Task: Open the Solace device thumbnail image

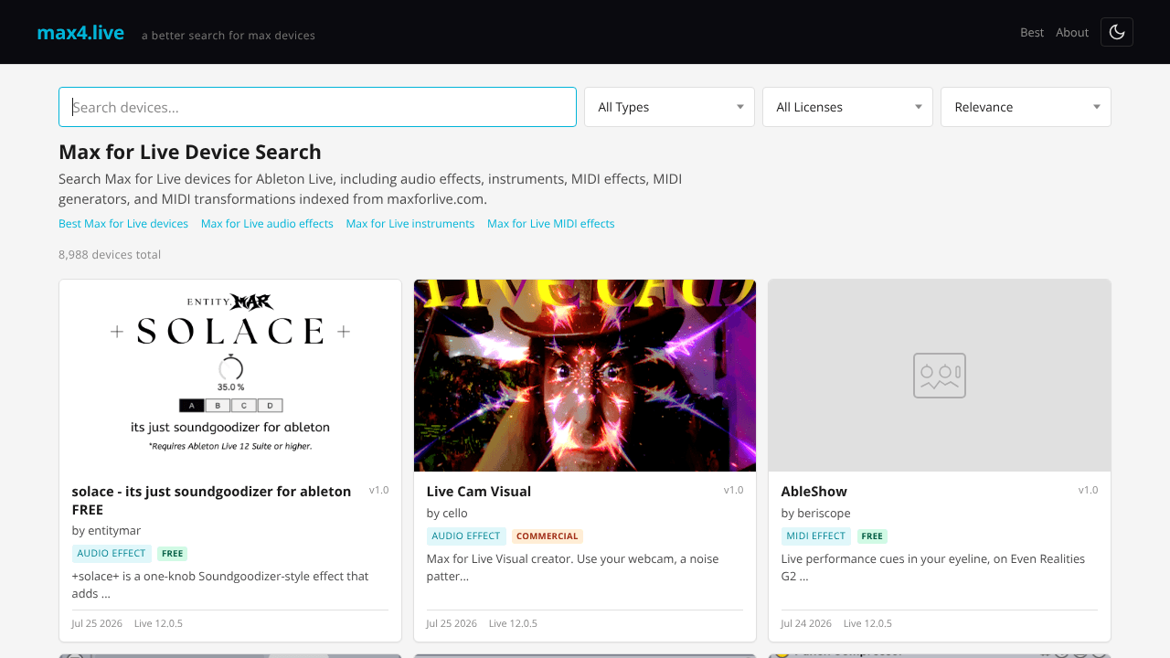Action: click(230, 376)
